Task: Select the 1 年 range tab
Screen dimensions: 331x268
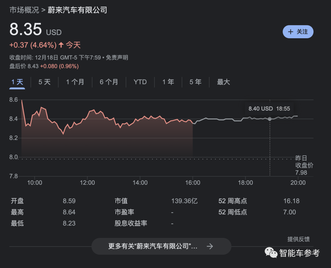Action: click(168, 82)
